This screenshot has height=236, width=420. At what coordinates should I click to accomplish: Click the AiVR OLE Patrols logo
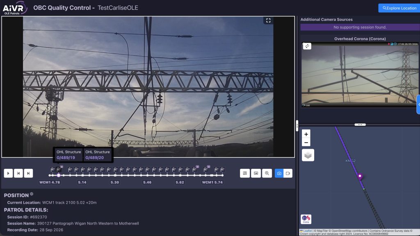(15, 8)
